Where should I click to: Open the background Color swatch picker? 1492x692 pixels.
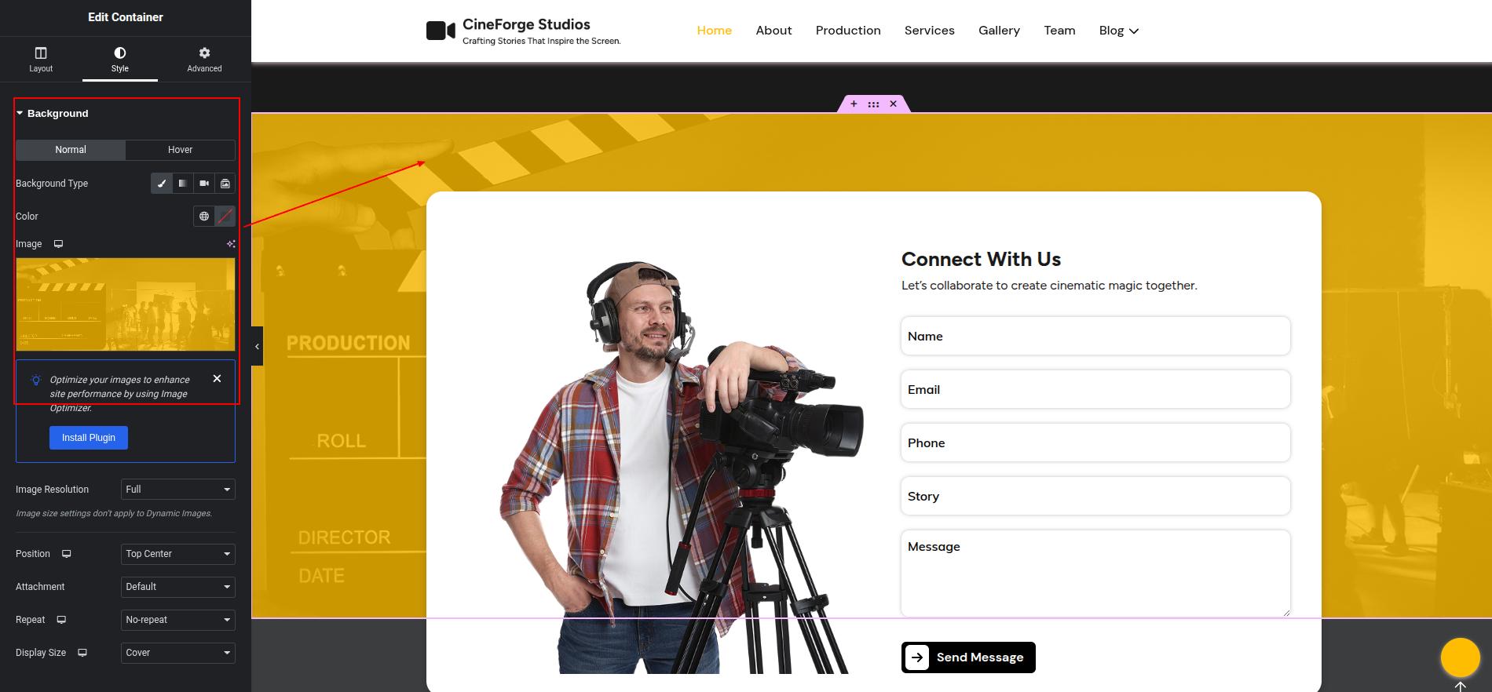[225, 217]
